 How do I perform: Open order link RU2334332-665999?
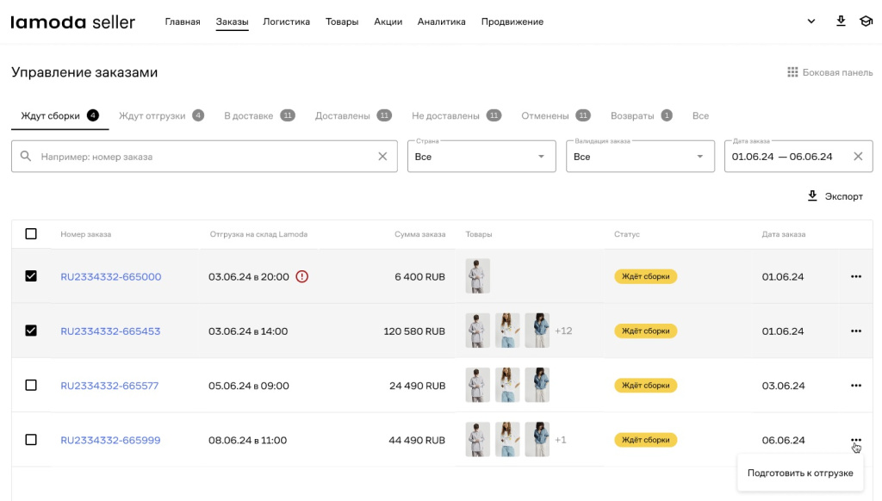110,440
